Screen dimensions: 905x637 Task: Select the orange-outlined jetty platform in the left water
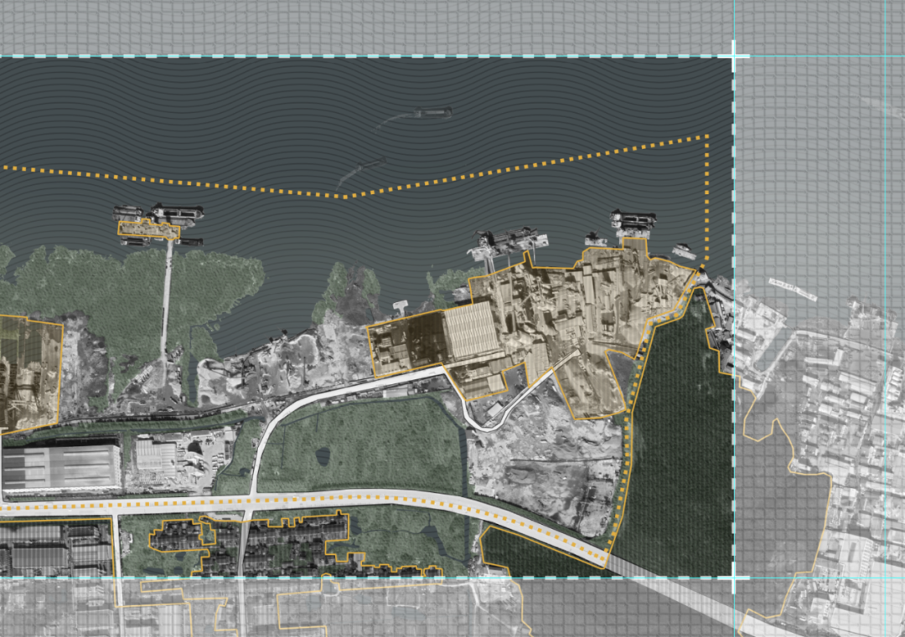(x=148, y=229)
